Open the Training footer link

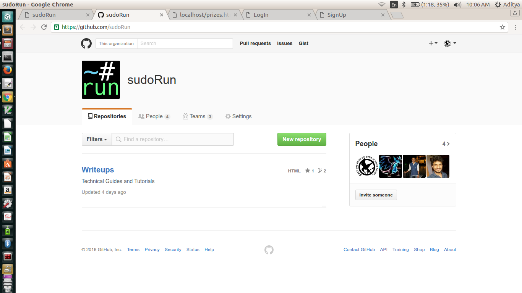400,250
